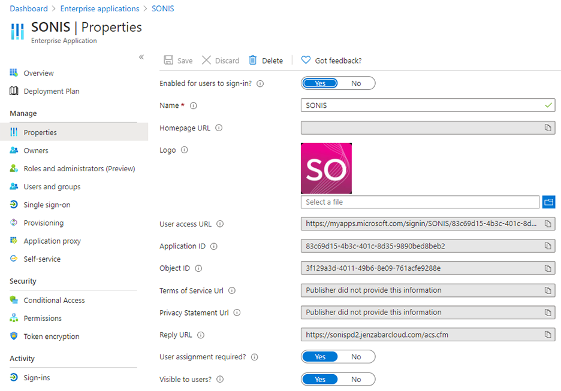The image size is (561, 391).
Task: Set User assignment required to No
Action: click(x=356, y=357)
